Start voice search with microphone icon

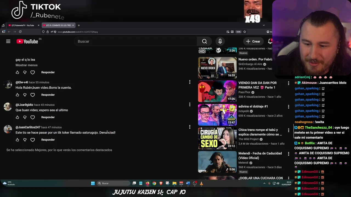220,41
